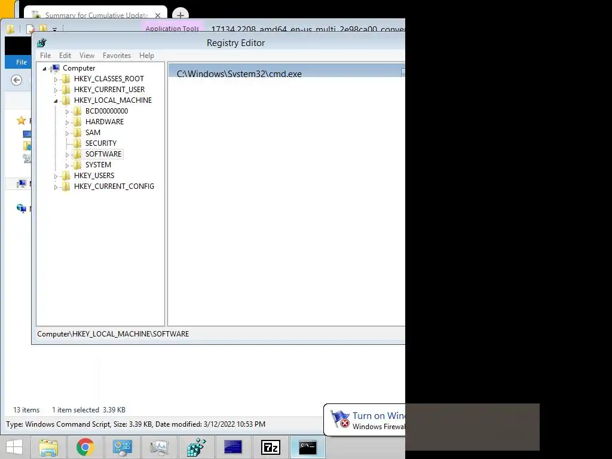Viewport: 612px width, 459px height.
Task: Click the Computer icon in registry tree
Action: (x=56, y=68)
